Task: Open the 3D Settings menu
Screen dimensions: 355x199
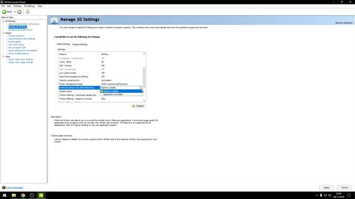Action: [x=29, y=6]
